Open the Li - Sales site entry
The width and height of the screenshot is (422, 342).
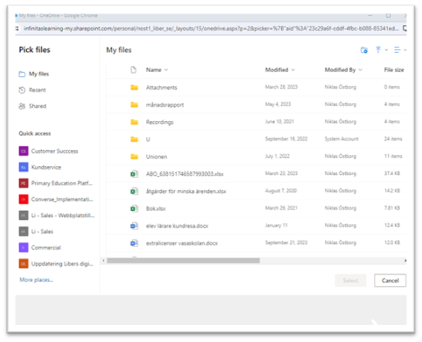(42, 232)
